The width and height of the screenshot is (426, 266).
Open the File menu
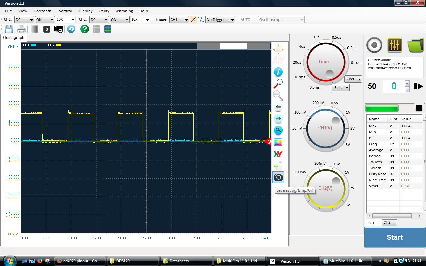pos(8,11)
